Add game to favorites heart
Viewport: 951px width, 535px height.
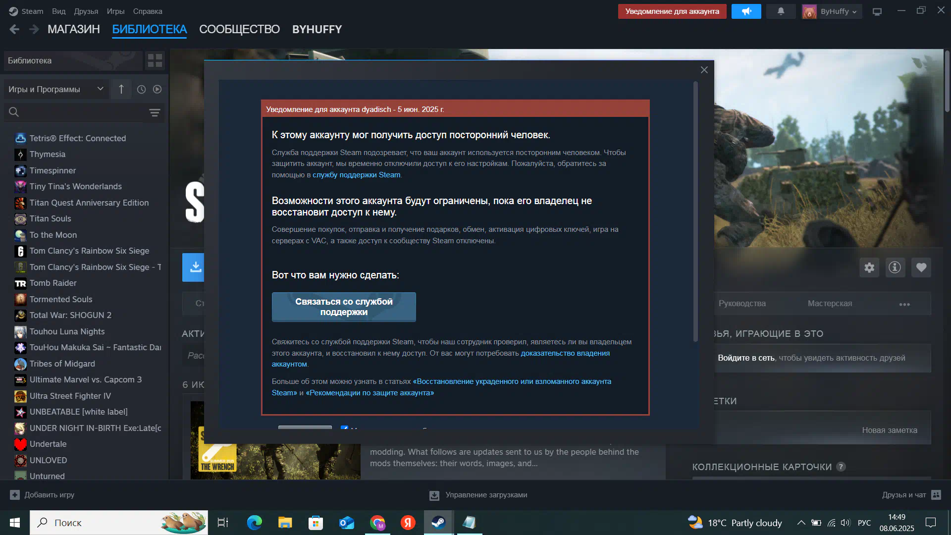coord(921,267)
